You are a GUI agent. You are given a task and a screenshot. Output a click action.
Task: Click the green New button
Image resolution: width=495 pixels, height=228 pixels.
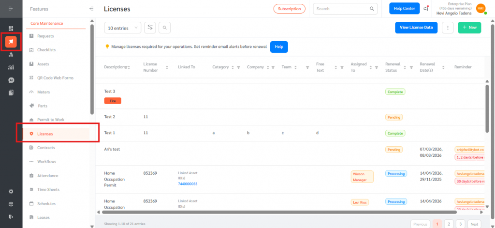pyautogui.click(x=469, y=28)
